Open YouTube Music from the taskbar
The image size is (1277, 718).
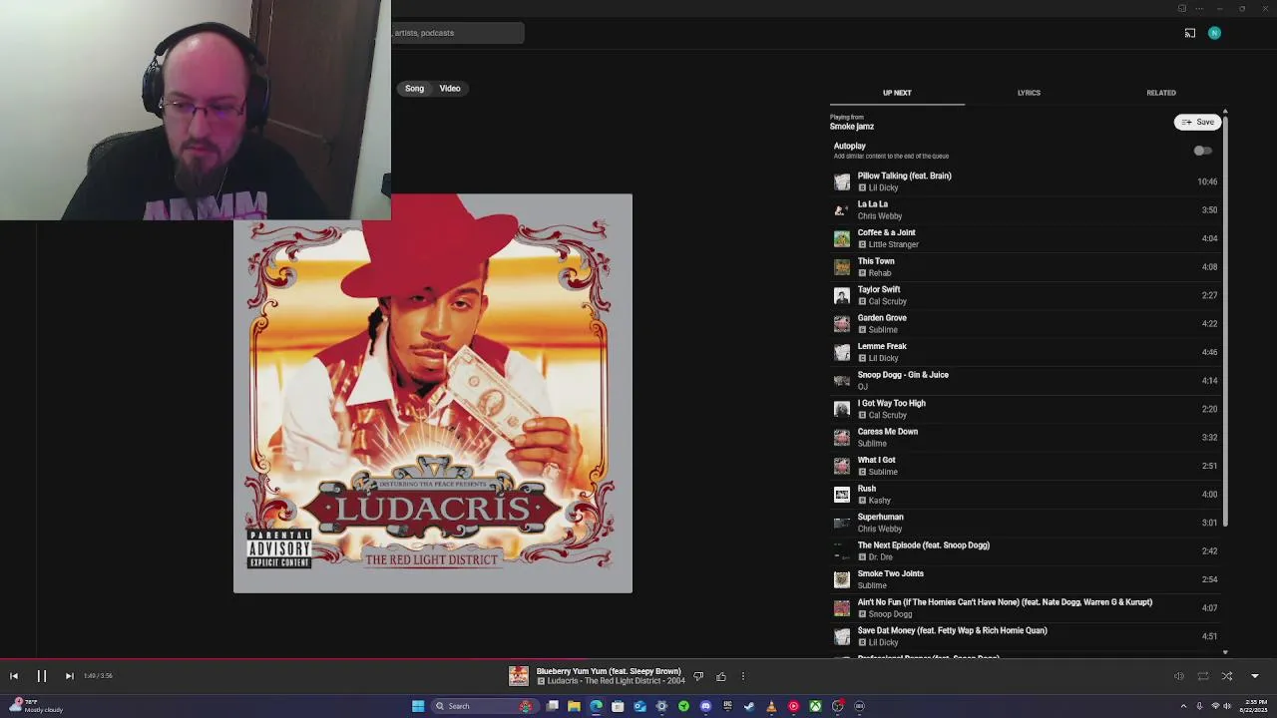click(x=793, y=706)
